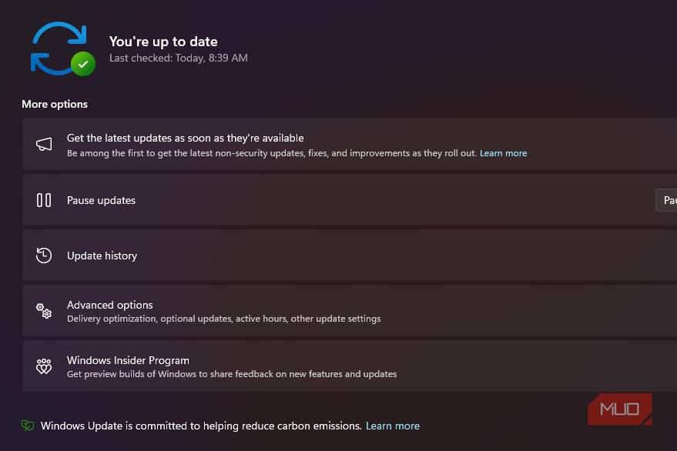Open the Windows Insider Program page
677x451 pixels.
[x=128, y=360]
